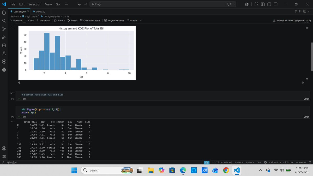The height and width of the screenshot is (176, 313).
Task: Open the Testing flask view
Action: 4,53
